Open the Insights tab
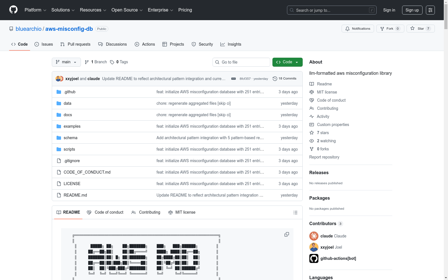 (x=231, y=44)
